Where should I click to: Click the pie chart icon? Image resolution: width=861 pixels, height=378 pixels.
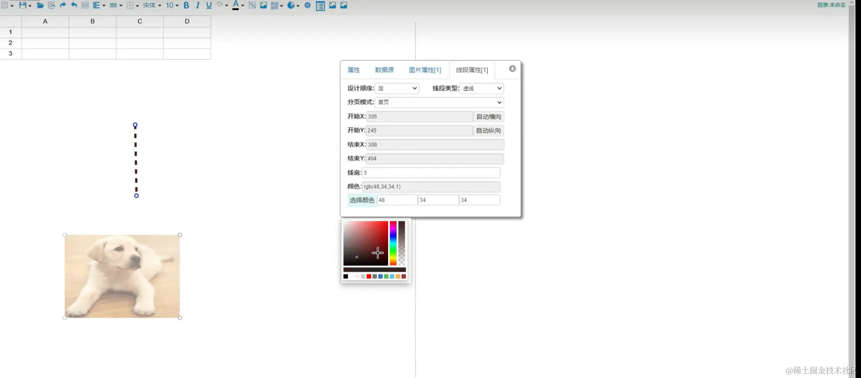[x=291, y=5]
